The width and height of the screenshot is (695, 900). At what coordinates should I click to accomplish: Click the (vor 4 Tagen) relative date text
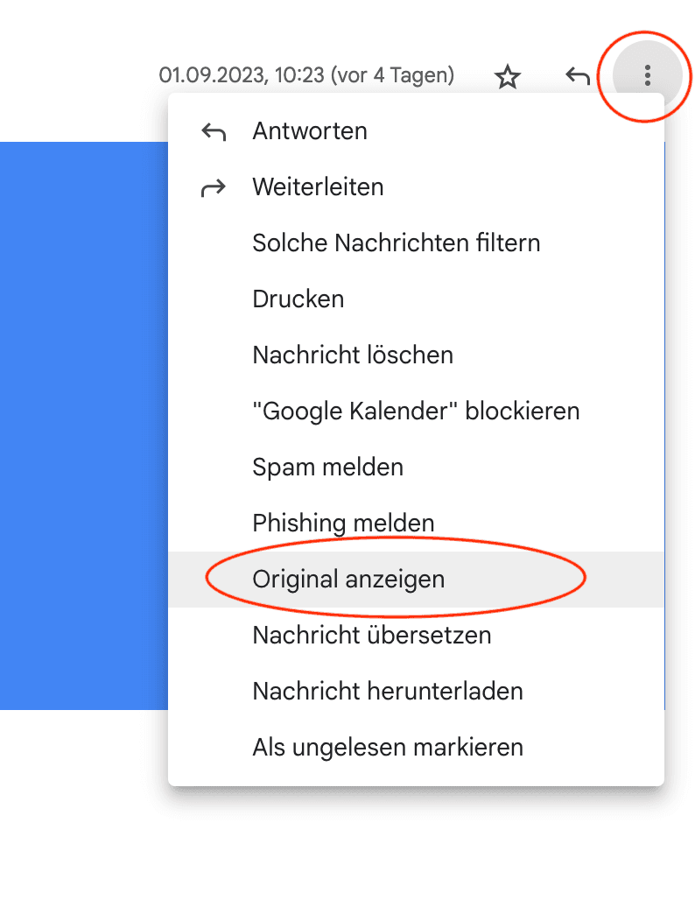point(392,75)
